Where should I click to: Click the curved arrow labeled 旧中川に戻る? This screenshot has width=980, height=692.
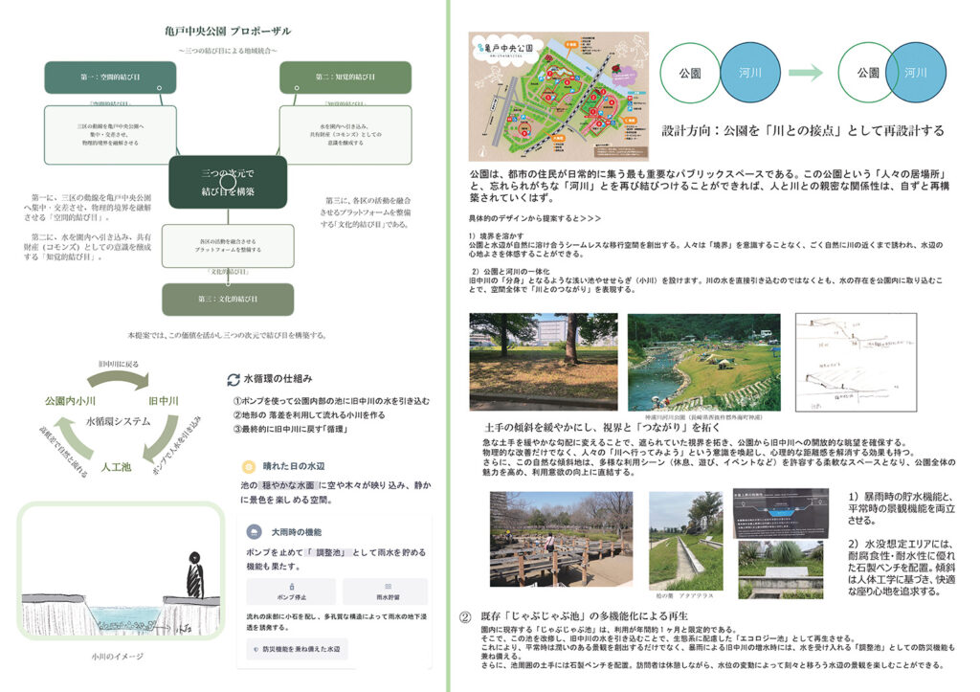pos(116,380)
